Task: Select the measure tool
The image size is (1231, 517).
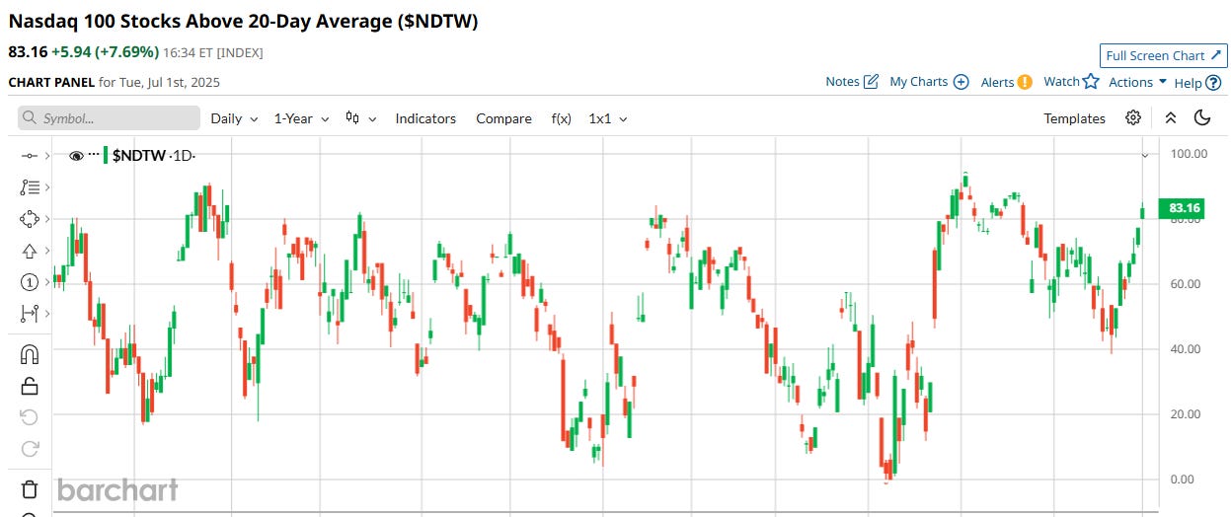Action: pyautogui.click(x=29, y=314)
